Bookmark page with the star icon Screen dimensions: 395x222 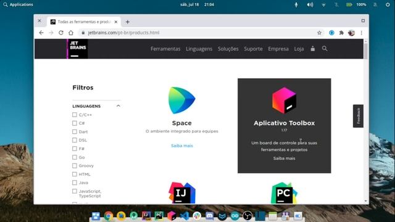coord(319,33)
